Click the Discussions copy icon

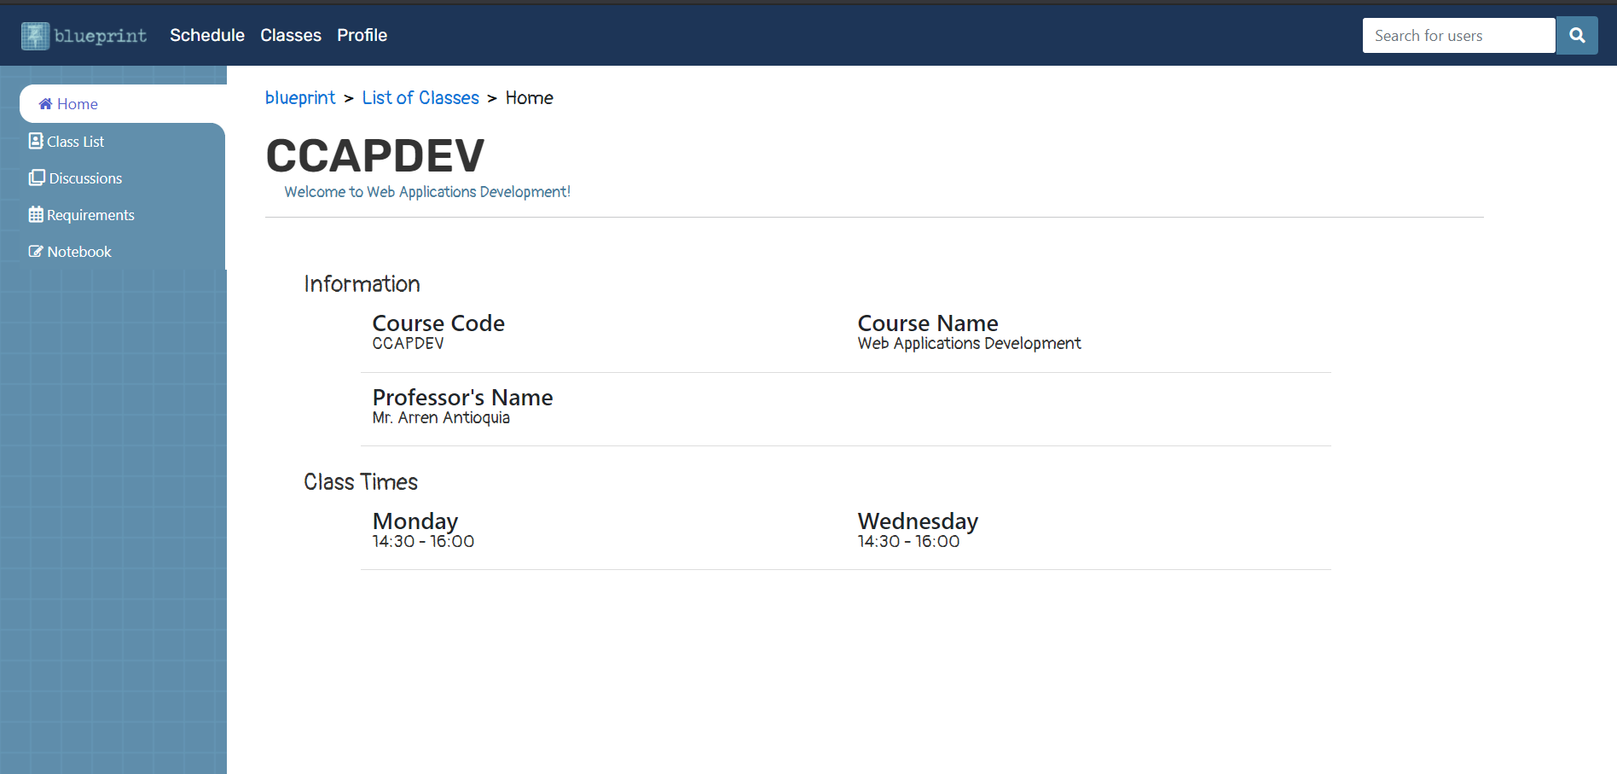pyautogui.click(x=37, y=177)
